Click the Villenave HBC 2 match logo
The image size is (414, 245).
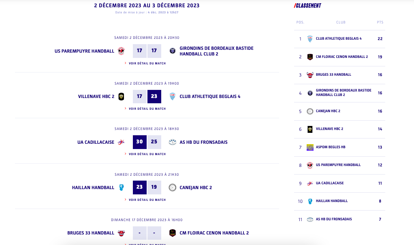coord(121,96)
